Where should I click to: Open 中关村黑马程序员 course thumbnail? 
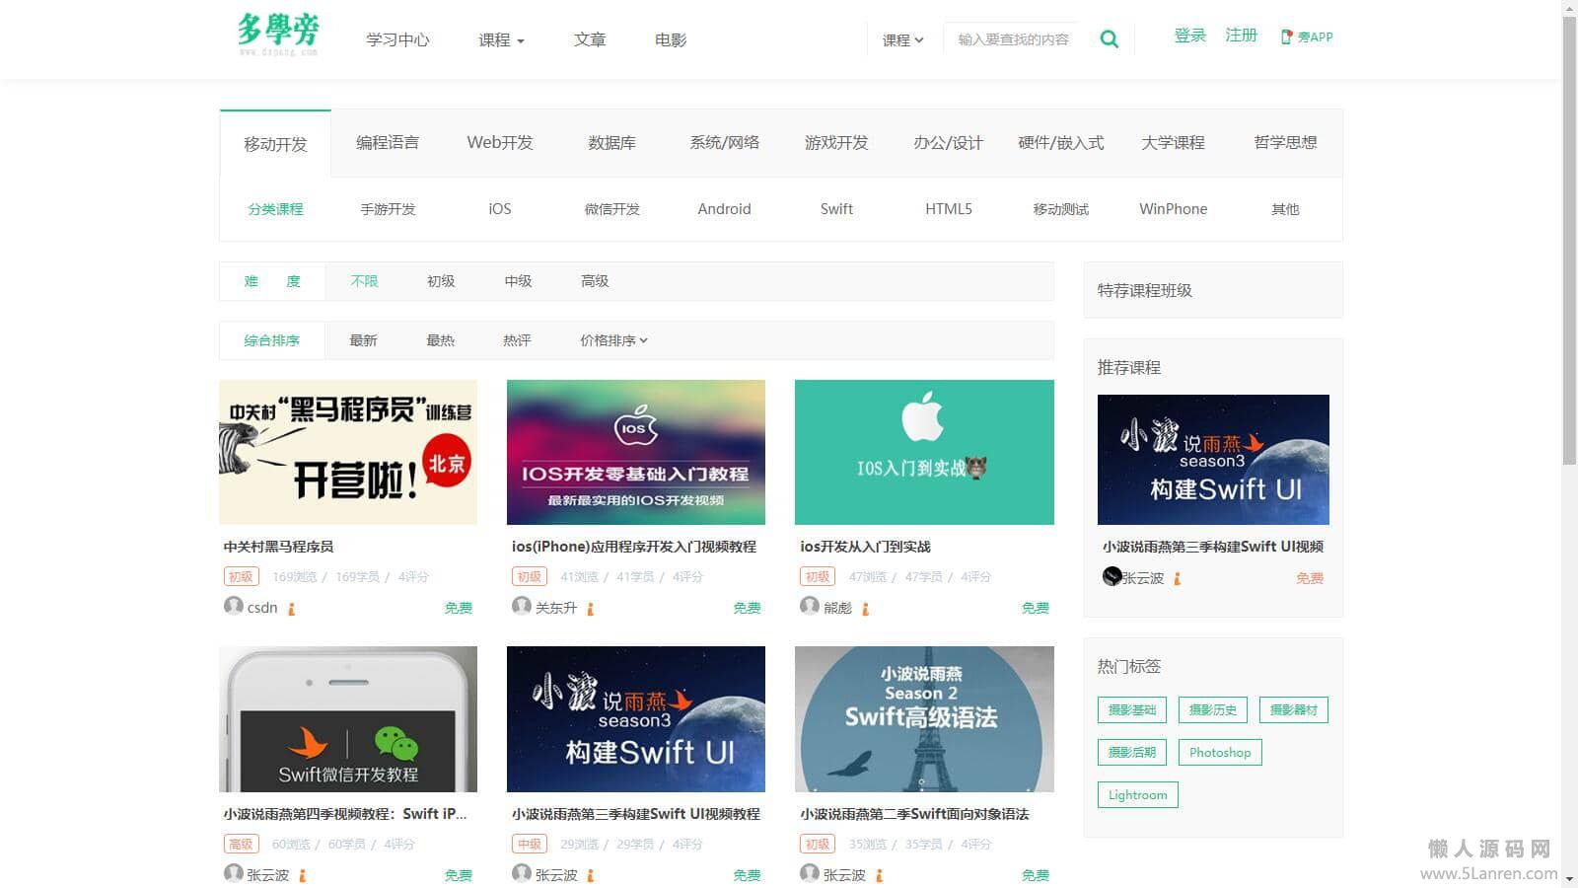pyautogui.click(x=348, y=452)
